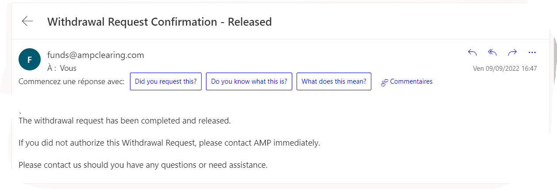Click the "completed and released" sentence
Image resolution: width=557 pixels, height=189 pixels.
pos(125,121)
